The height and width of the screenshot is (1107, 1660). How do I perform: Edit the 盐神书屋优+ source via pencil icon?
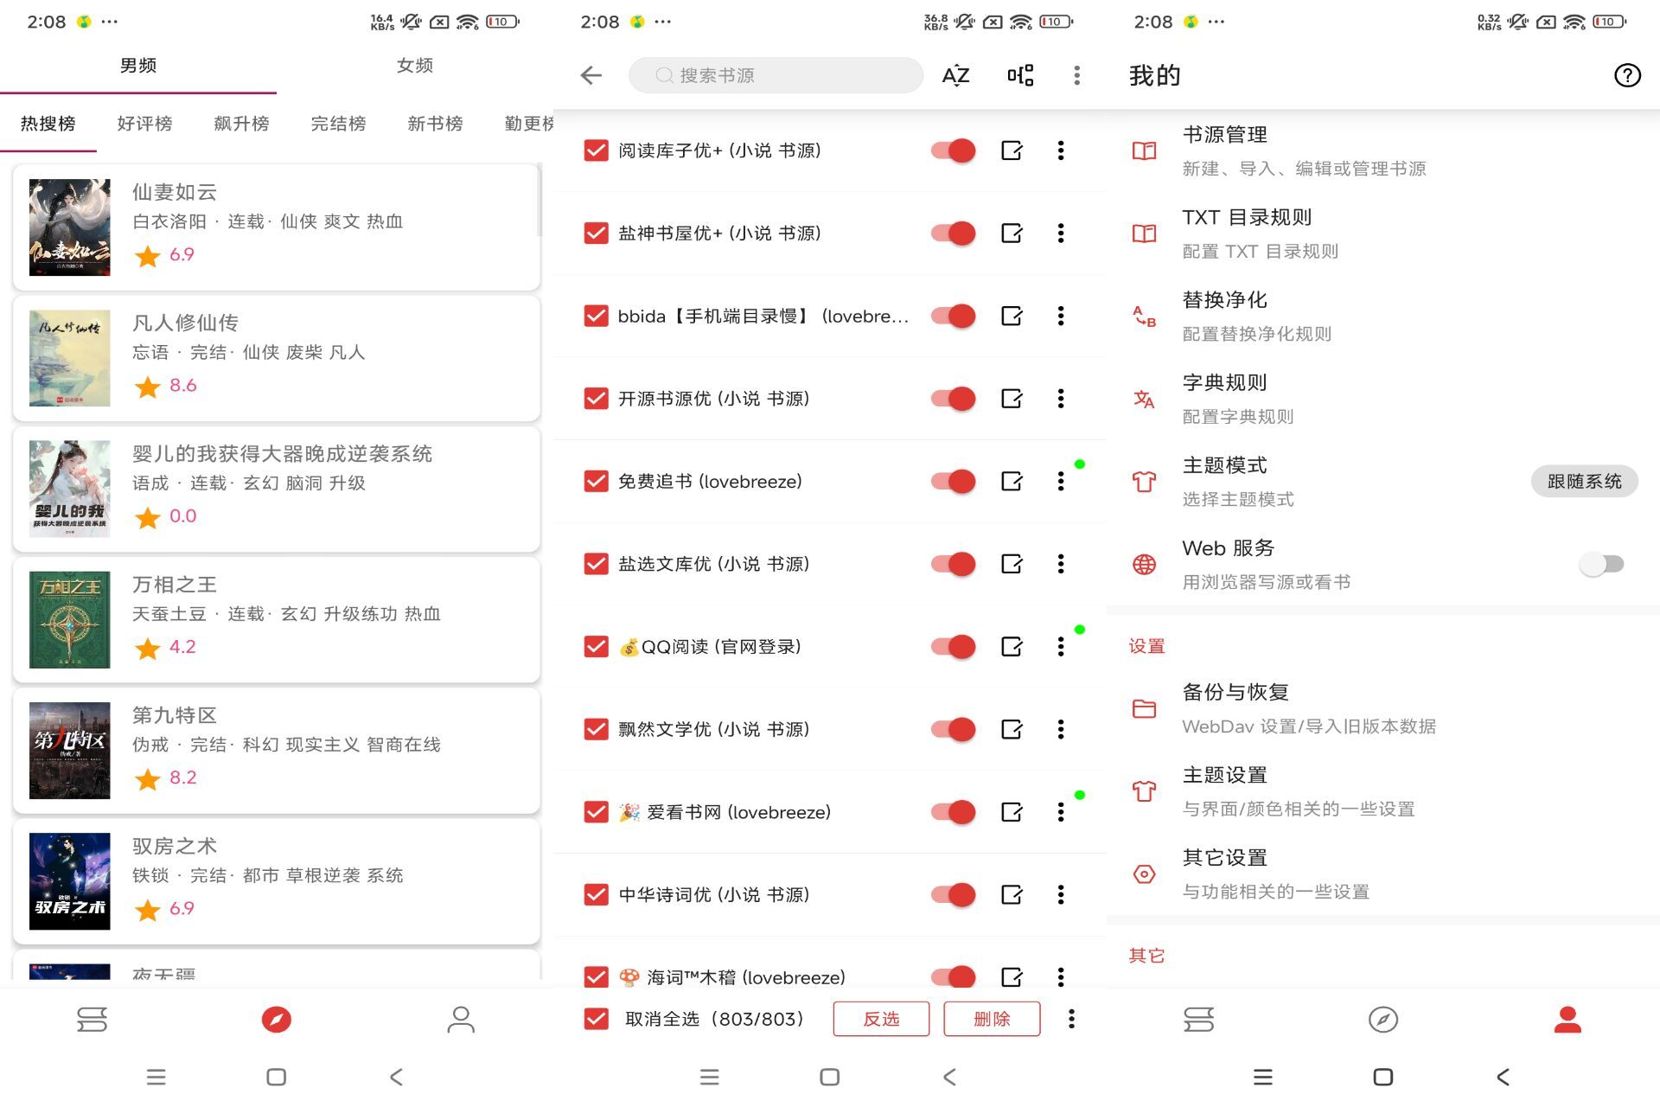tap(1012, 233)
